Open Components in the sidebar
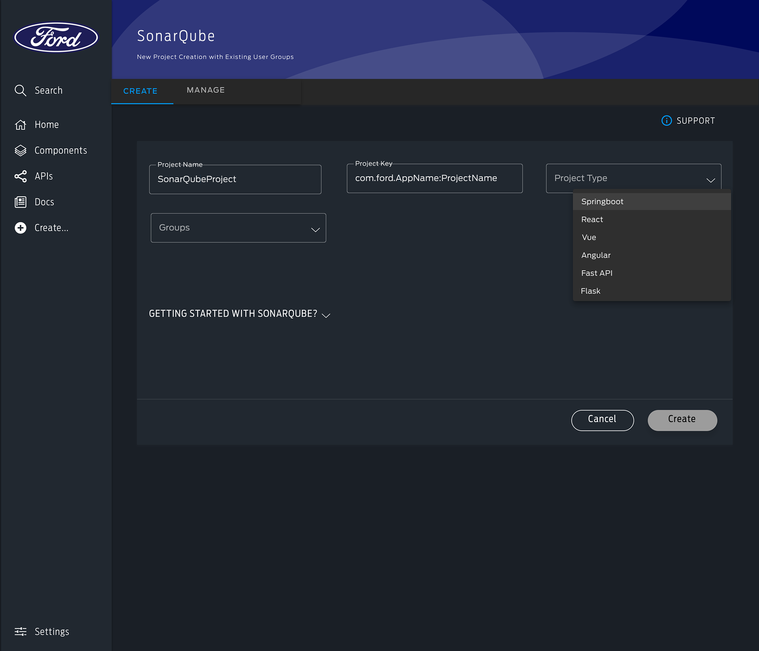 point(60,150)
